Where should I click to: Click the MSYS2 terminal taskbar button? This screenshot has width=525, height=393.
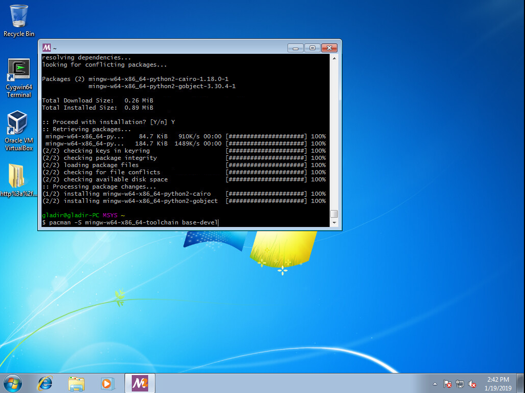pyautogui.click(x=139, y=383)
